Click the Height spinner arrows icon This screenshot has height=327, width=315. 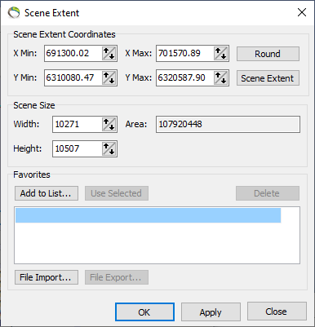[x=109, y=149]
